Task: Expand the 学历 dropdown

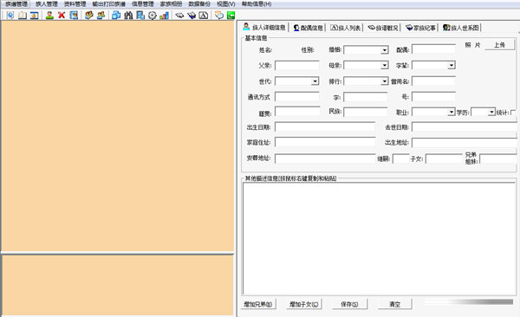Action: [x=491, y=112]
